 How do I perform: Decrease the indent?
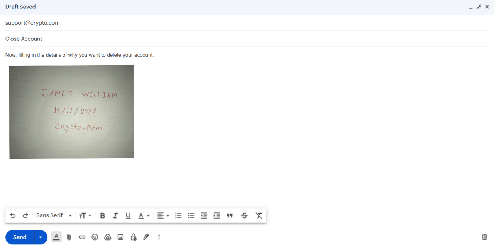pyautogui.click(x=204, y=215)
